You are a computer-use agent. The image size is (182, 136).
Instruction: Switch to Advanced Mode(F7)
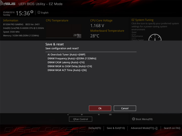(x=142, y=128)
